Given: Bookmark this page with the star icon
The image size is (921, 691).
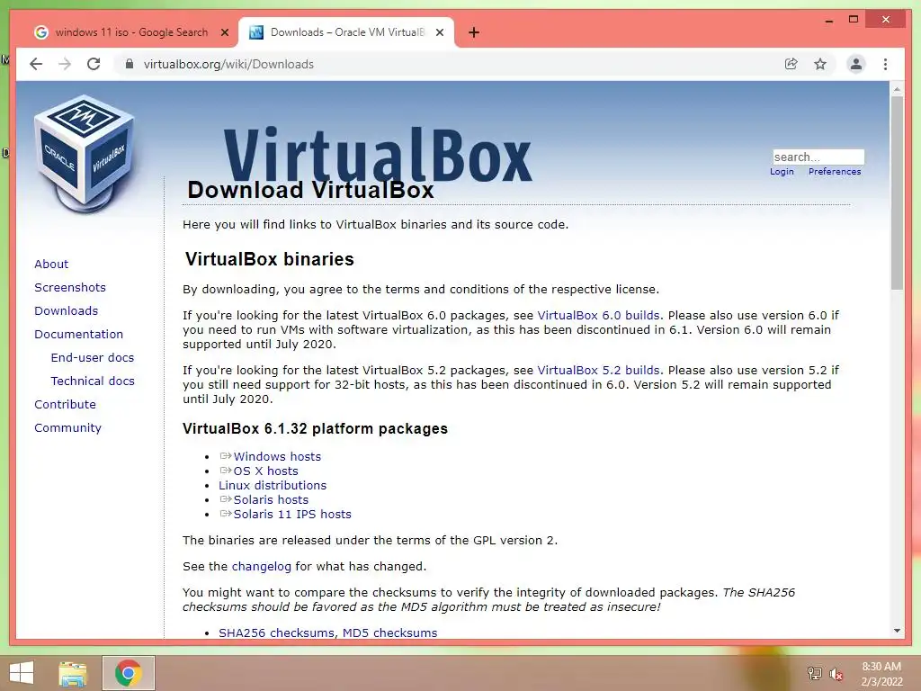Looking at the screenshot, I should pyautogui.click(x=820, y=64).
